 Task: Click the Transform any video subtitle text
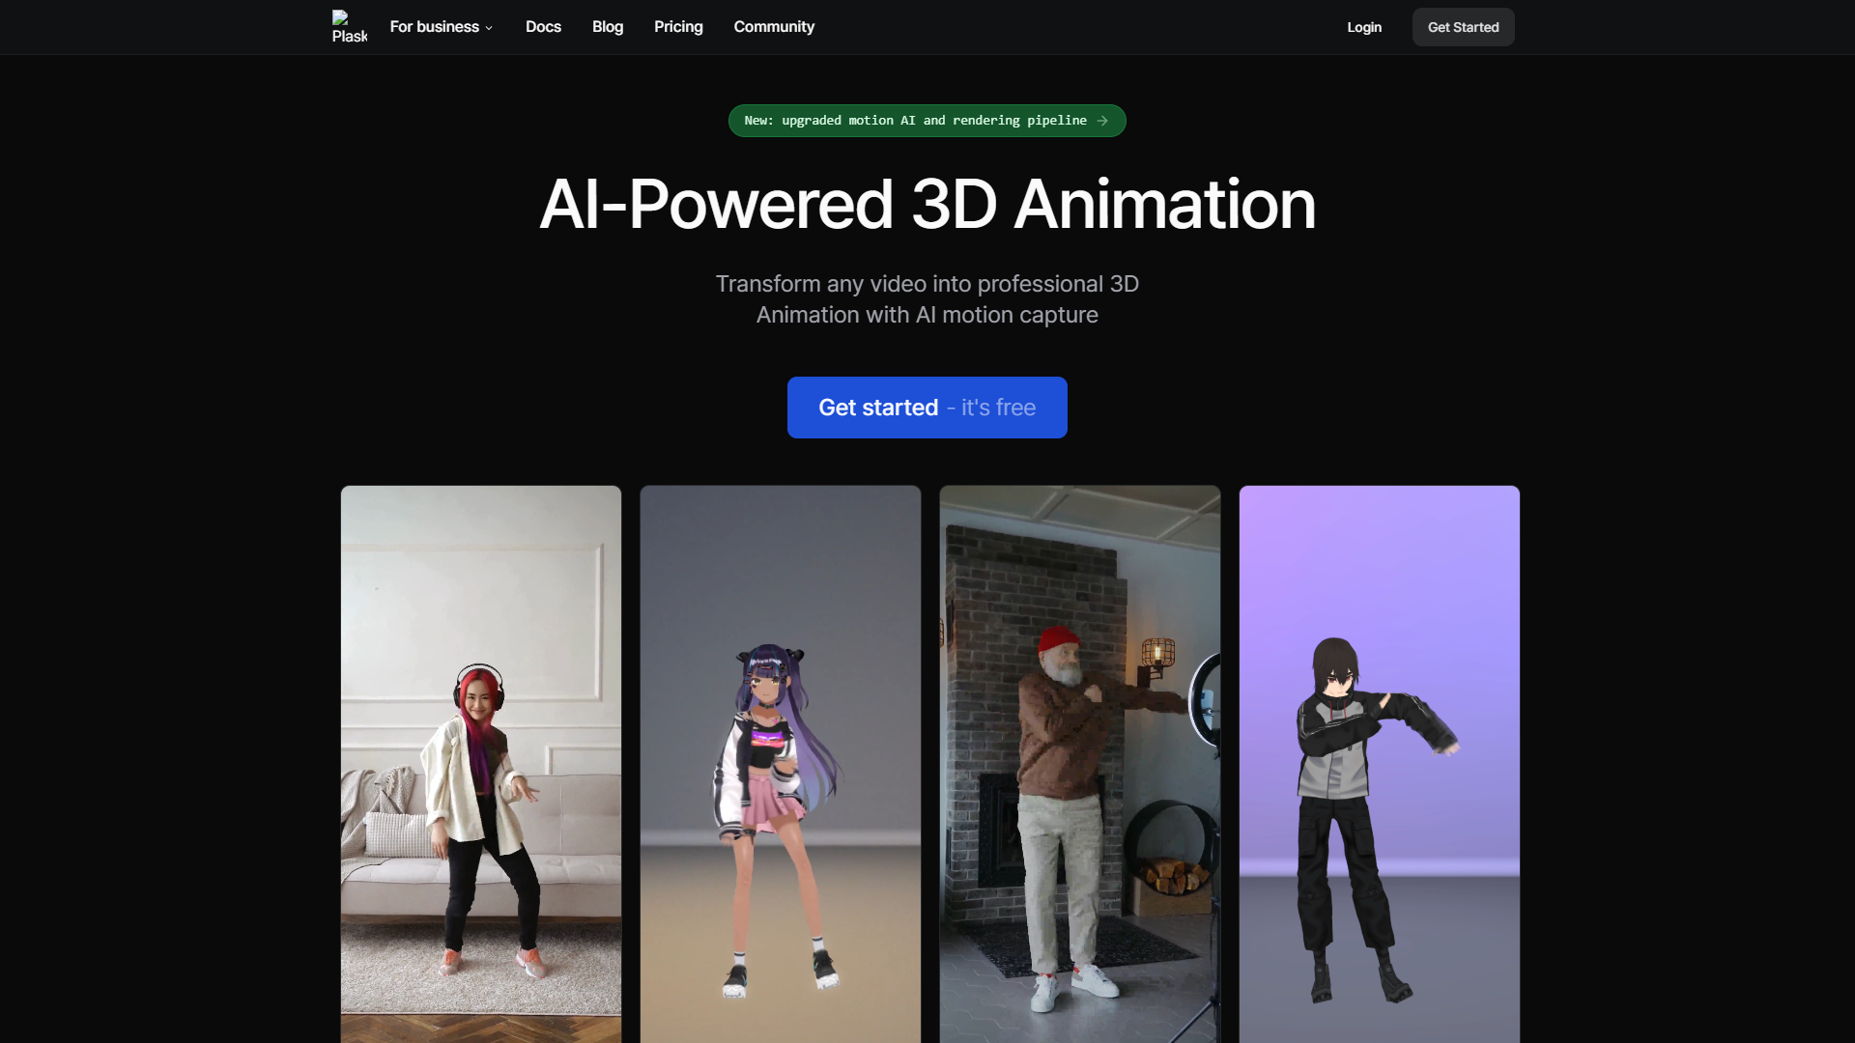(927, 299)
